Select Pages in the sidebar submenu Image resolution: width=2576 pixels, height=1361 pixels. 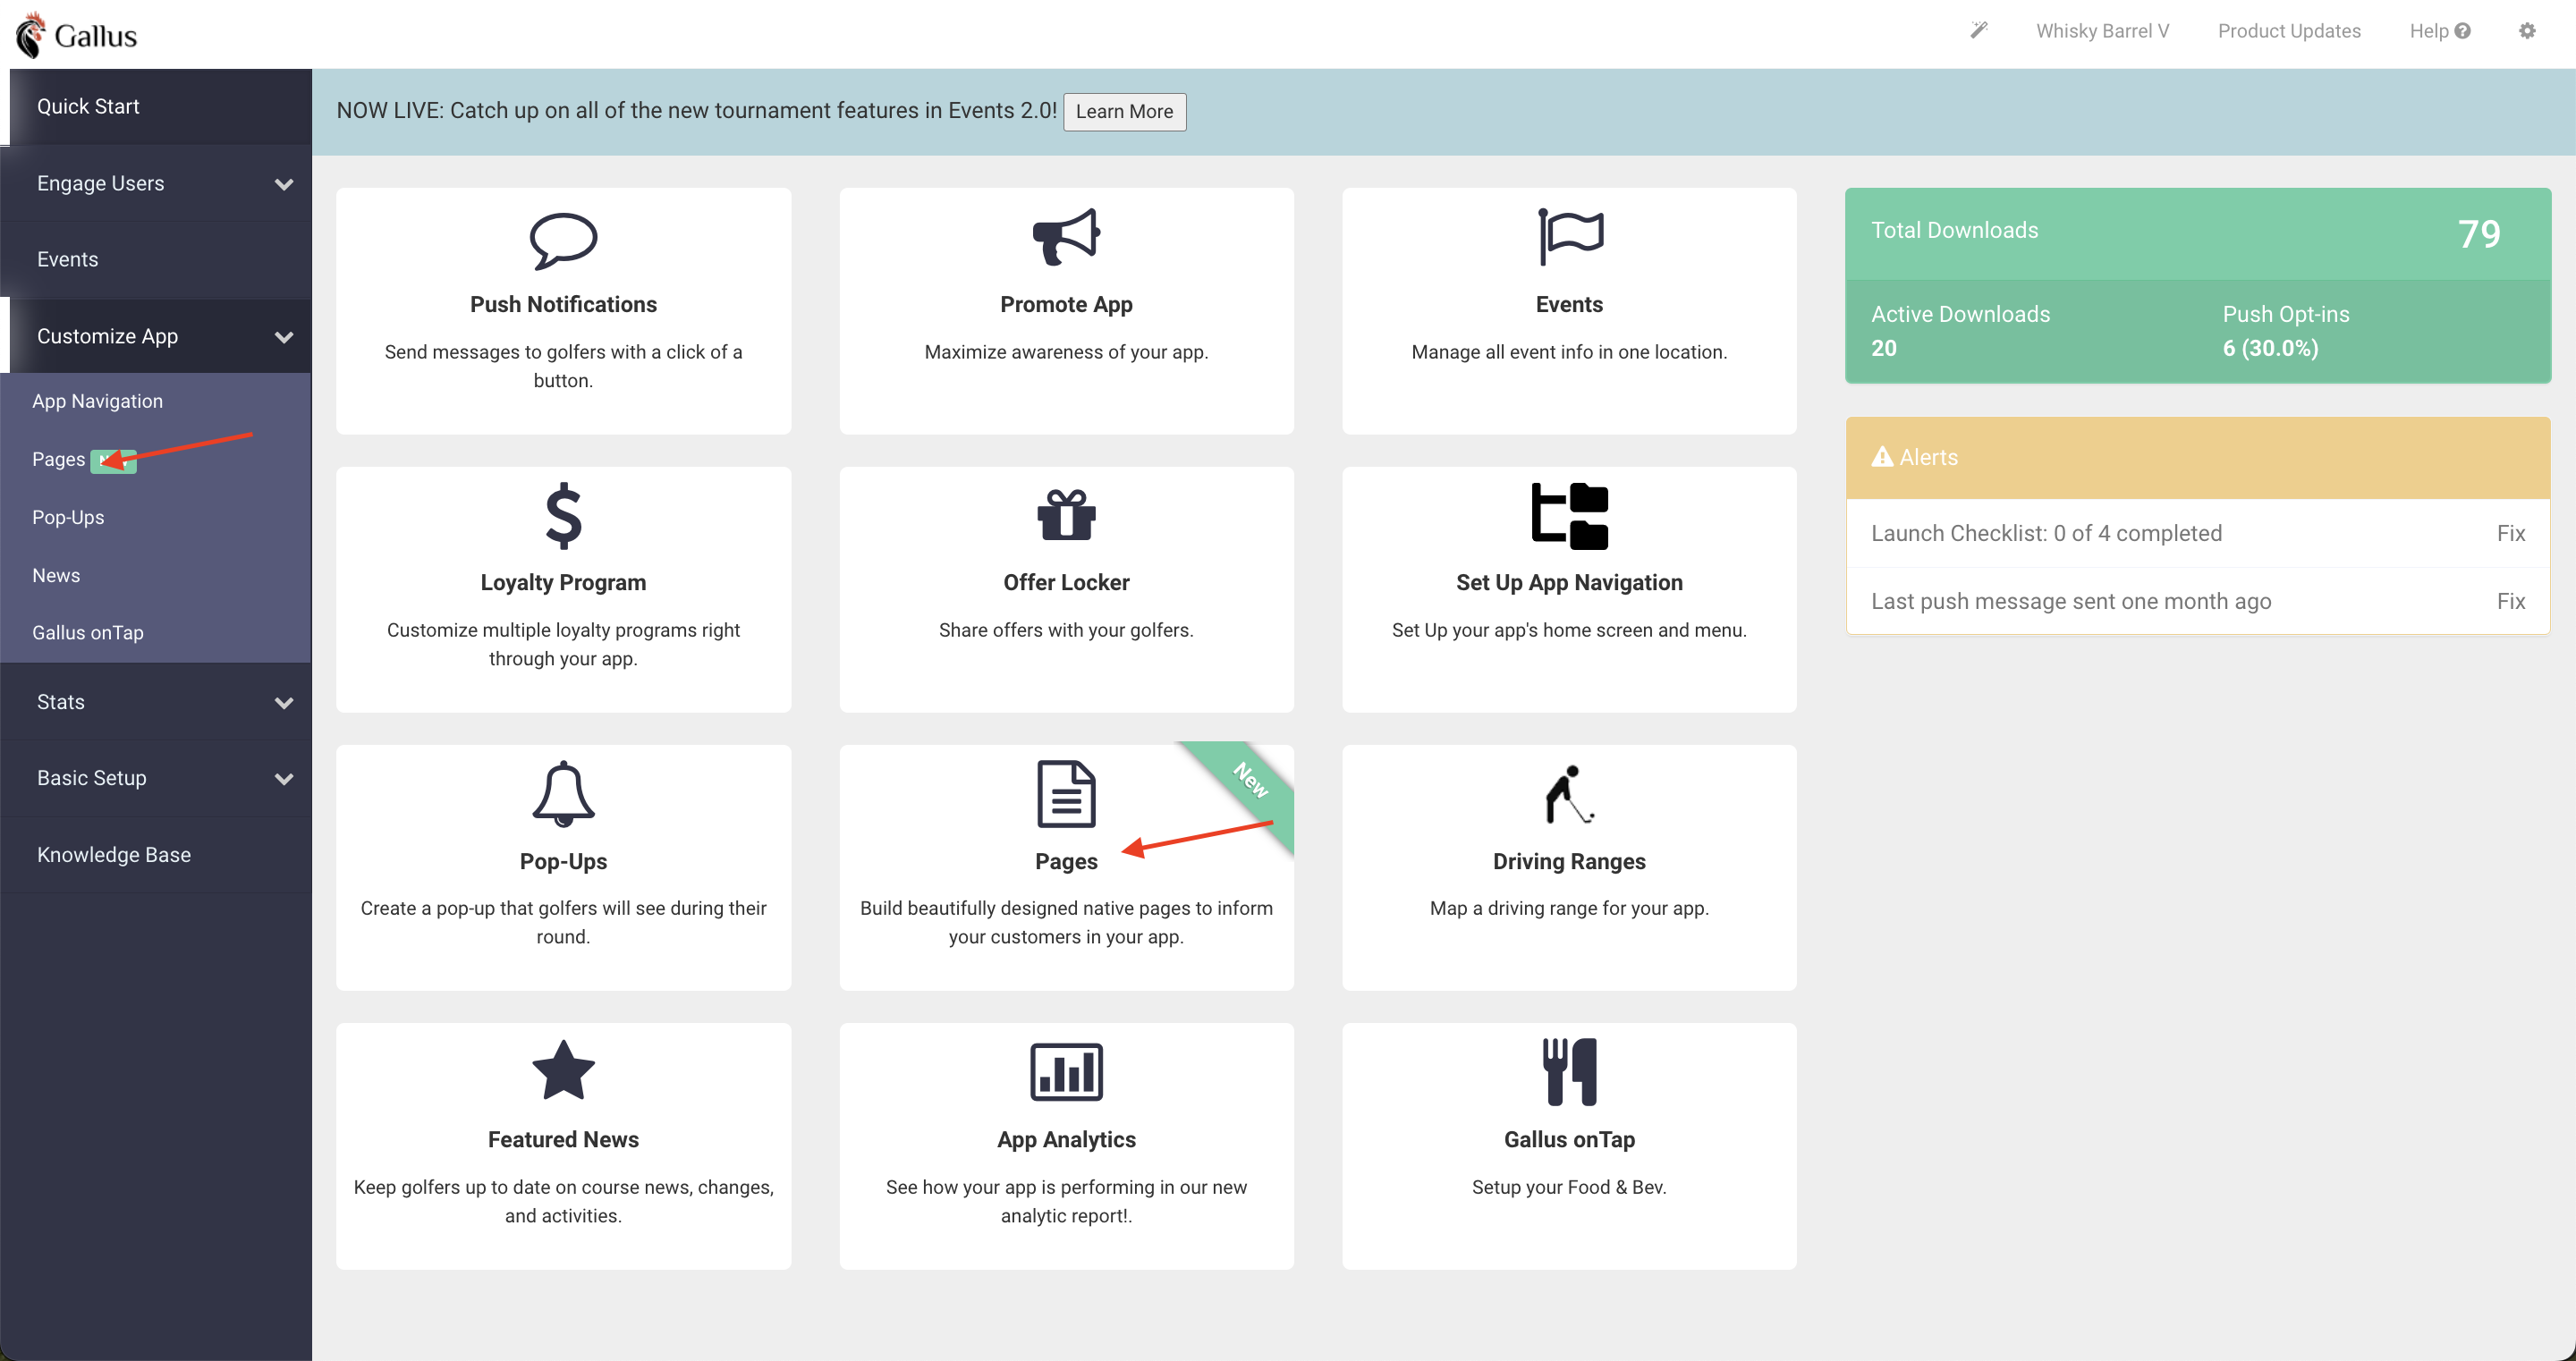pos(58,459)
